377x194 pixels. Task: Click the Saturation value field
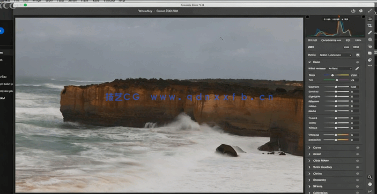355,140
